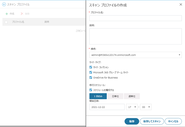The width and height of the screenshot is (185, 127).
Task: Select the 1 回のみ schedule tab
Action: pyautogui.click(x=98, y=96)
